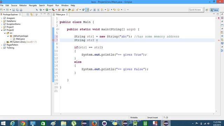This screenshot has height=126, width=224.
Task: Click the Open Type folder icon
Action: click(69, 10)
